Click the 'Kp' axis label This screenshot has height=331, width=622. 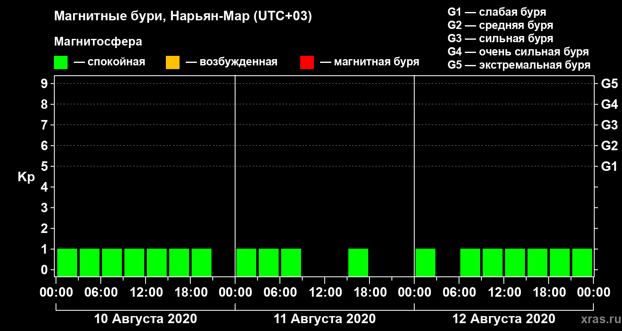point(26,177)
